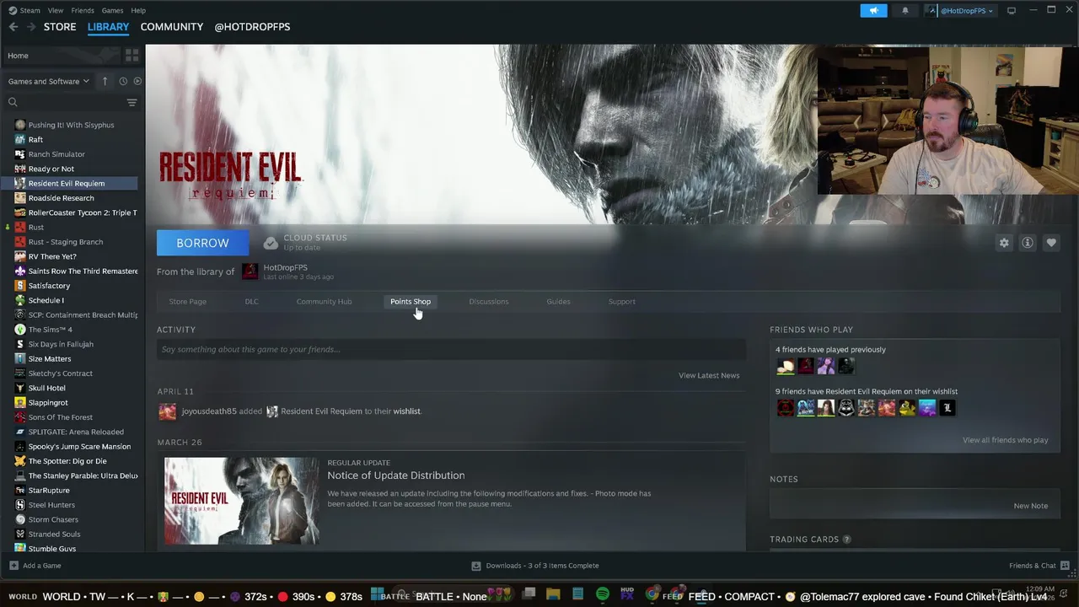Image resolution: width=1079 pixels, height=607 pixels.
Task: Click the Cloud Status cloud icon
Action: pyautogui.click(x=271, y=243)
